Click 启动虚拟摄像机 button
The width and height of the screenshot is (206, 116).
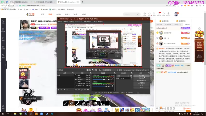[x=141, y=80]
